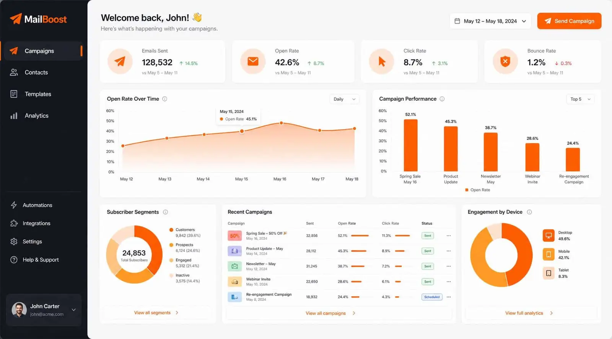Open more options for Webinar Invite row
This screenshot has height=339, width=612.
[449, 281]
